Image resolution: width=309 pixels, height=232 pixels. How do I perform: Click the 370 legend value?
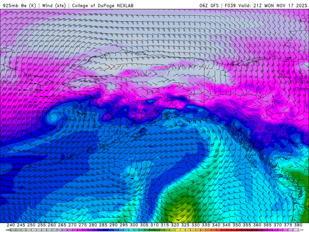pos(278,225)
